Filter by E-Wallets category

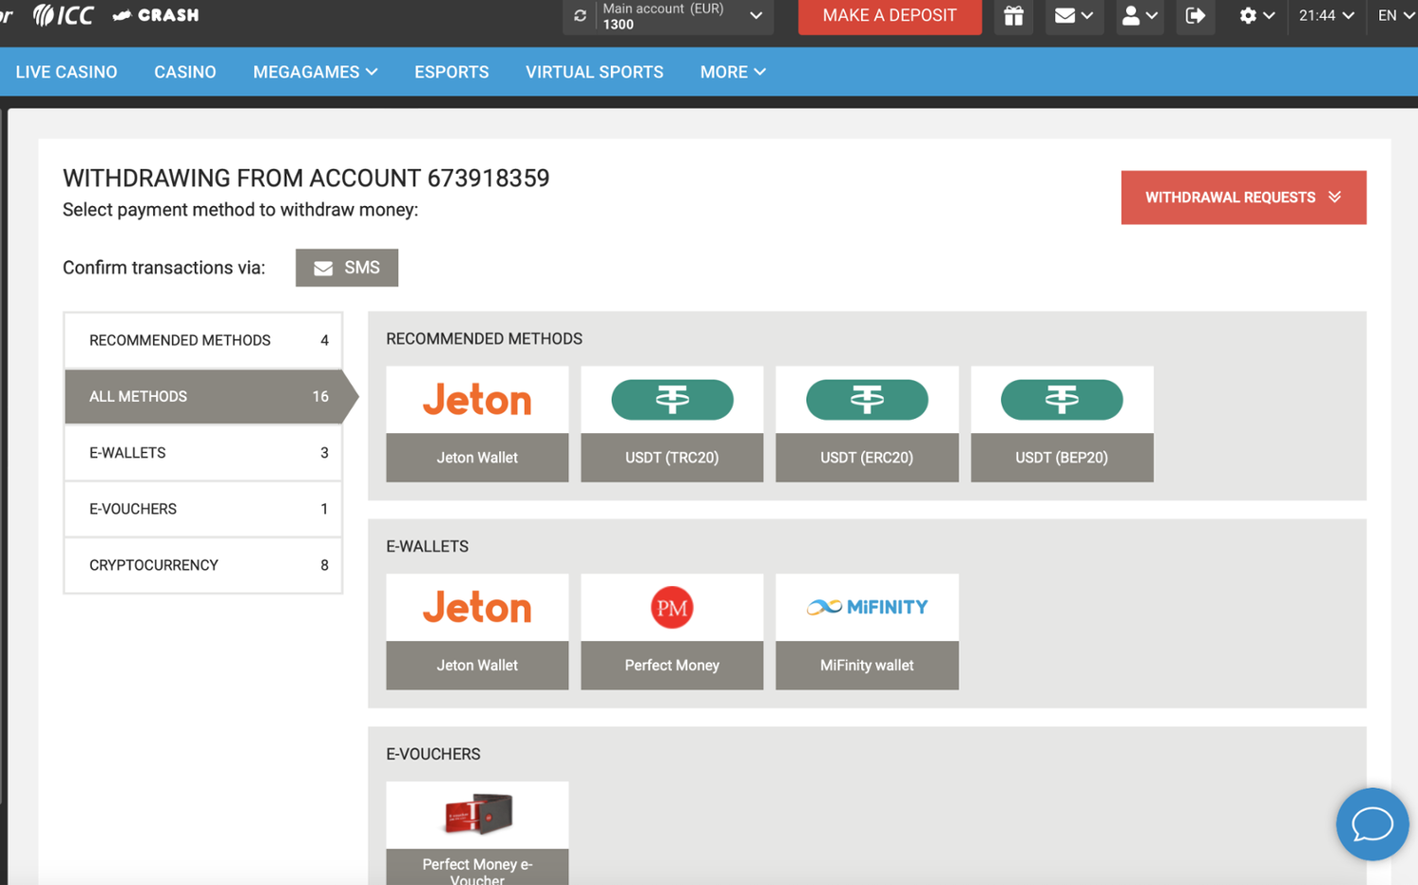[x=203, y=453]
